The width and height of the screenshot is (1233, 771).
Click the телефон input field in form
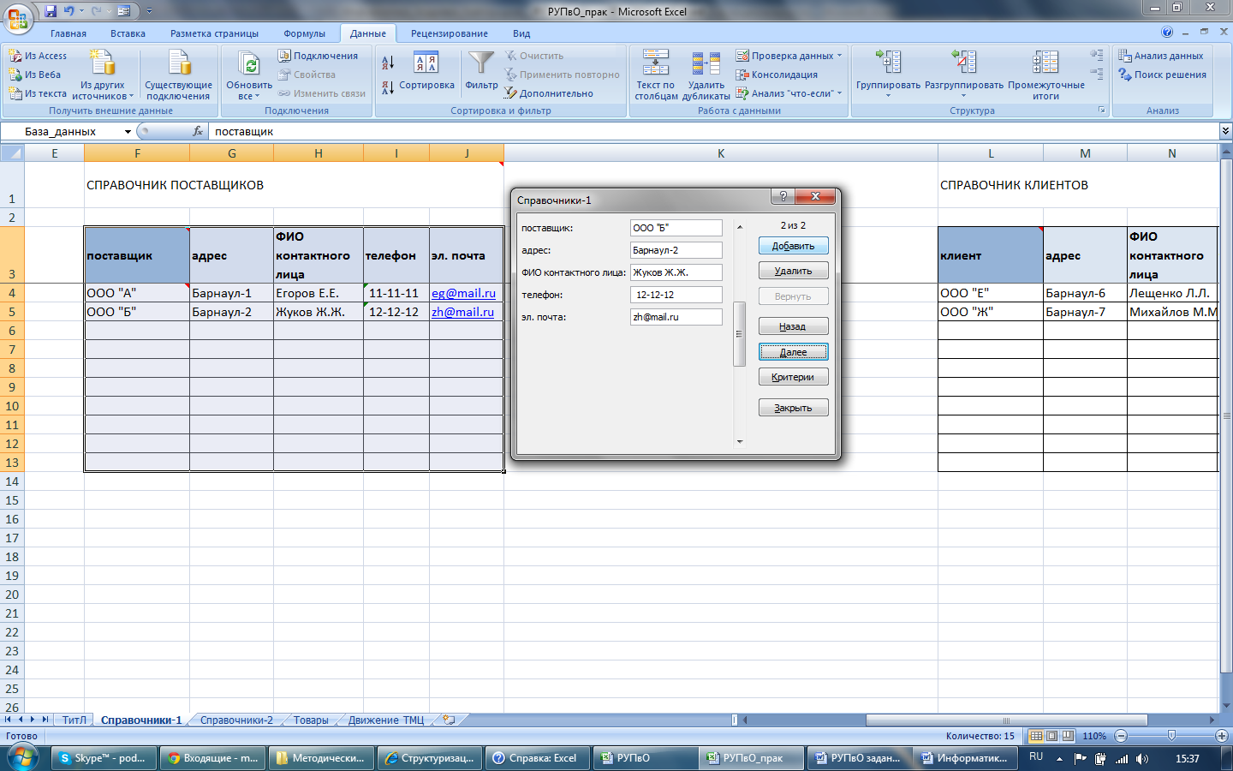pyautogui.click(x=676, y=295)
